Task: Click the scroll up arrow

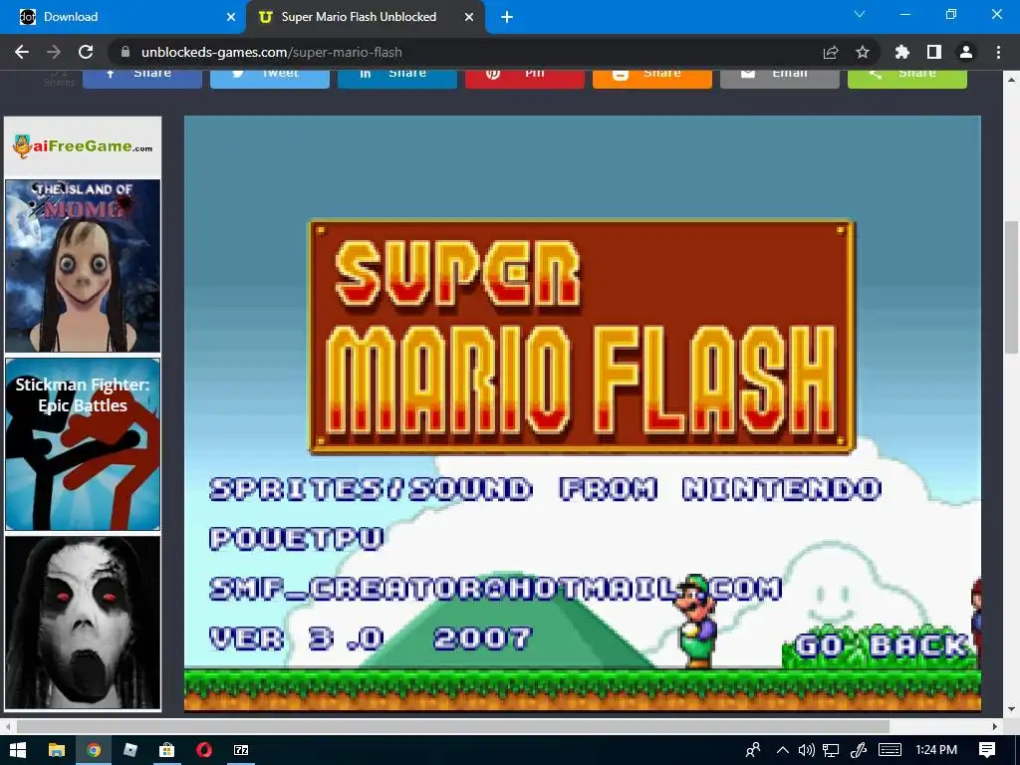Action: tap(1011, 80)
